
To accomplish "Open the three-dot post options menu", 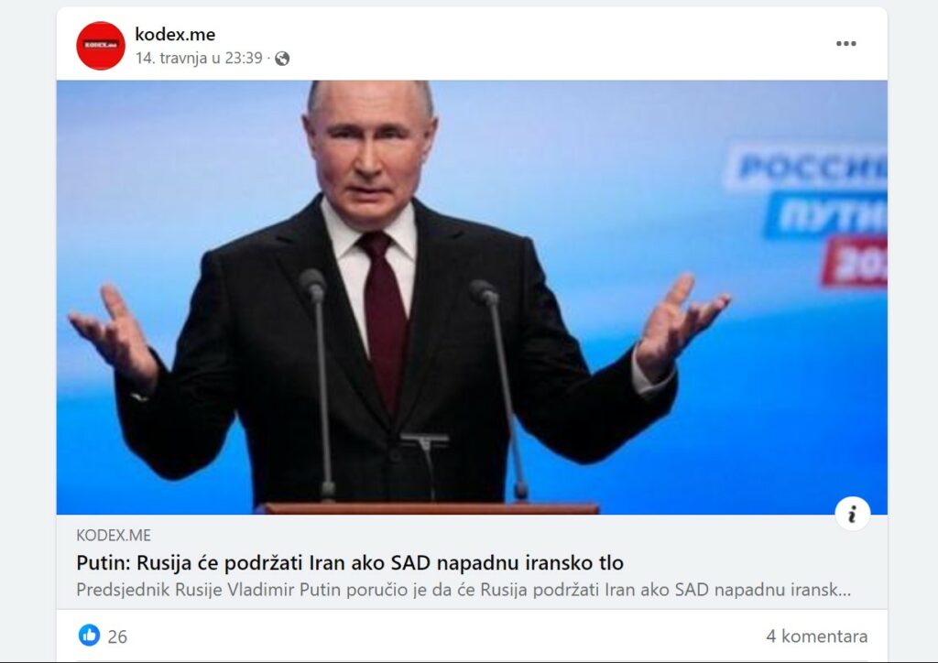I will pos(845,44).
